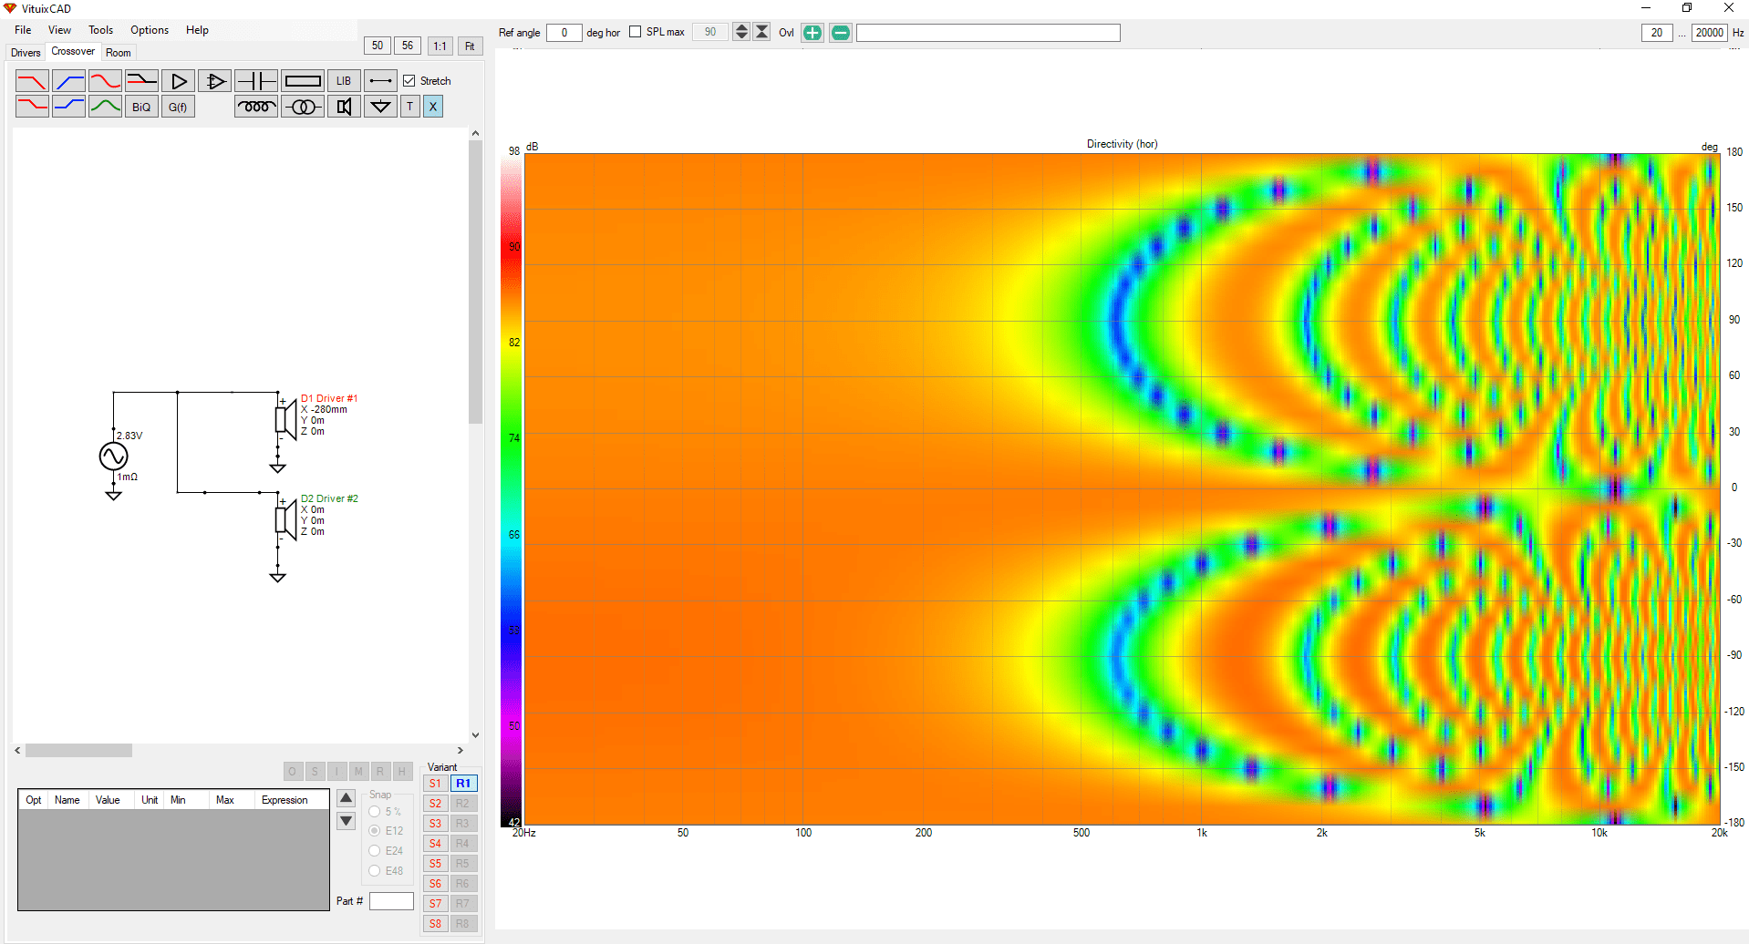
Task: Select the D1 Driver #1 speaker symbol
Action: [x=285, y=420]
